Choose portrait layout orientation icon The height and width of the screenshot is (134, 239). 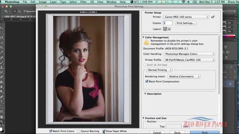coord(165,29)
